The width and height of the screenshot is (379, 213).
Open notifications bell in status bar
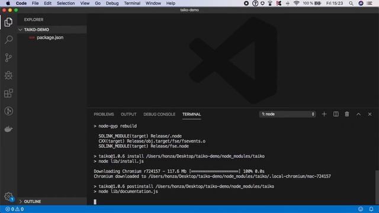pyautogui.click(x=371, y=209)
